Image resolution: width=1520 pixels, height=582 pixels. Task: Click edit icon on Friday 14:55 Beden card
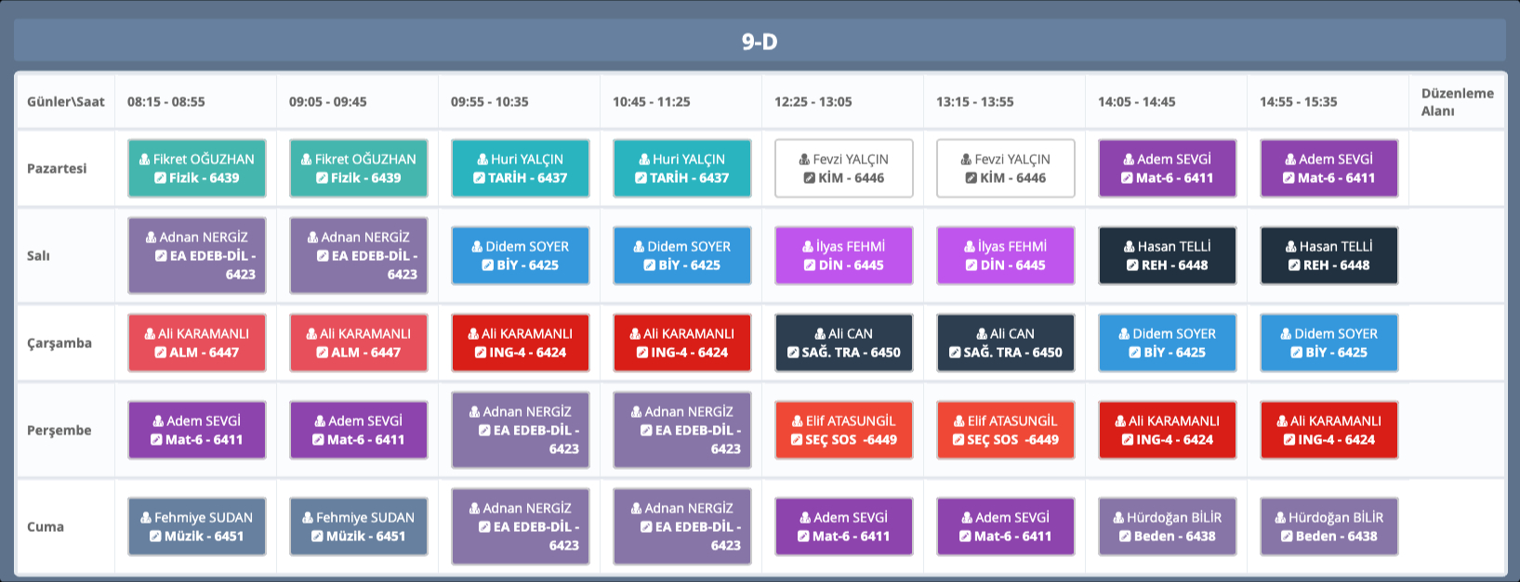point(1287,537)
